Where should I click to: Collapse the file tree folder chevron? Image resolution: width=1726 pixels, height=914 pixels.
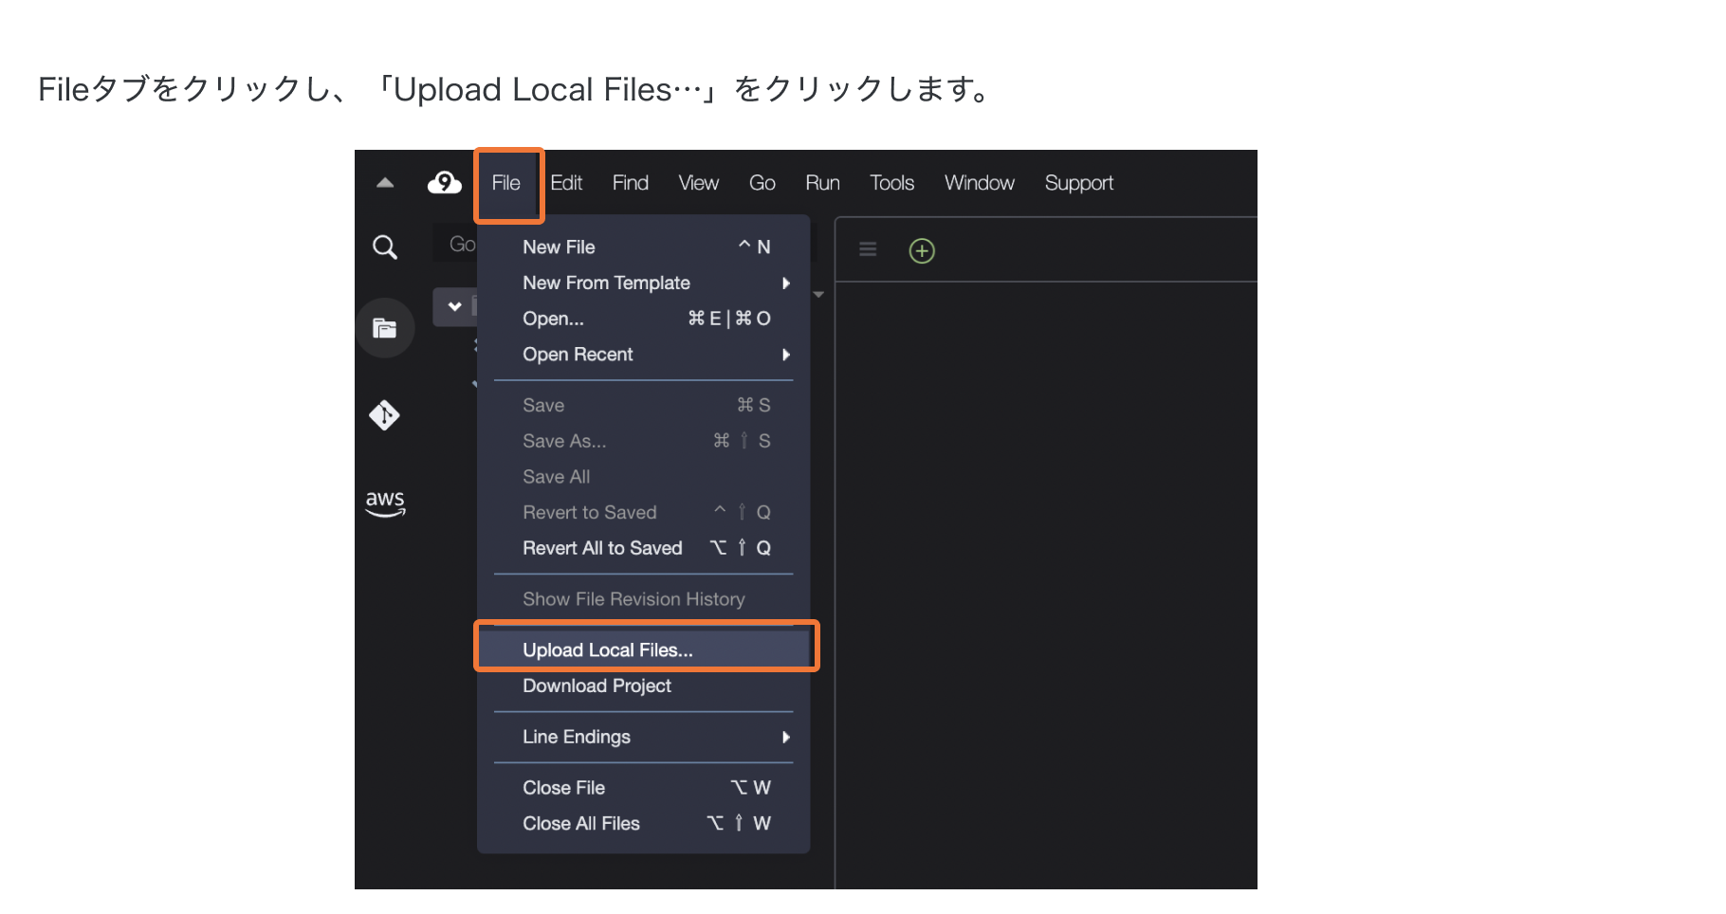tap(455, 306)
